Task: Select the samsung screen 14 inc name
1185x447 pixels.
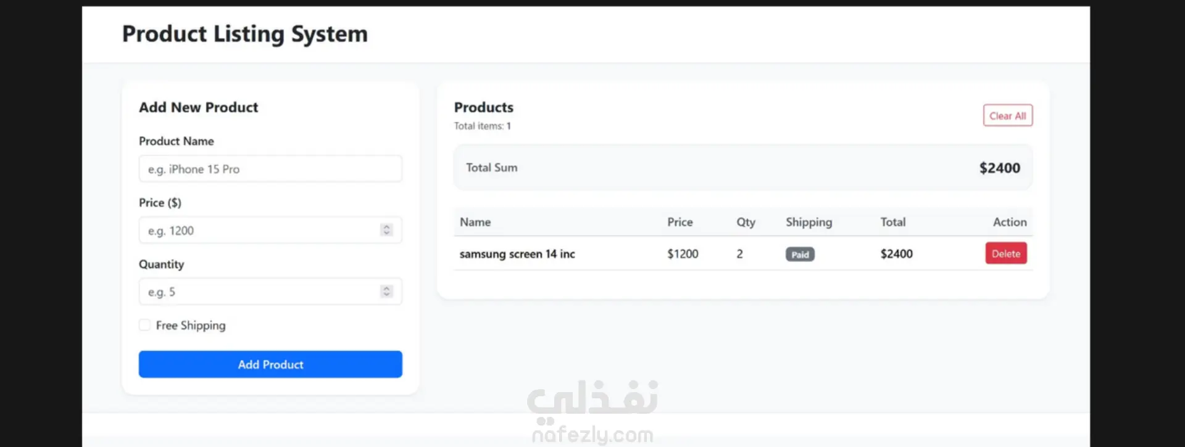Action: pos(517,254)
